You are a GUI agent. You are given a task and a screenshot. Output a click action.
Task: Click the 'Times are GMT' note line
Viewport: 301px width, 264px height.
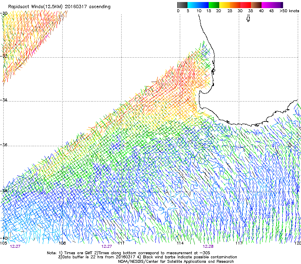129,253
